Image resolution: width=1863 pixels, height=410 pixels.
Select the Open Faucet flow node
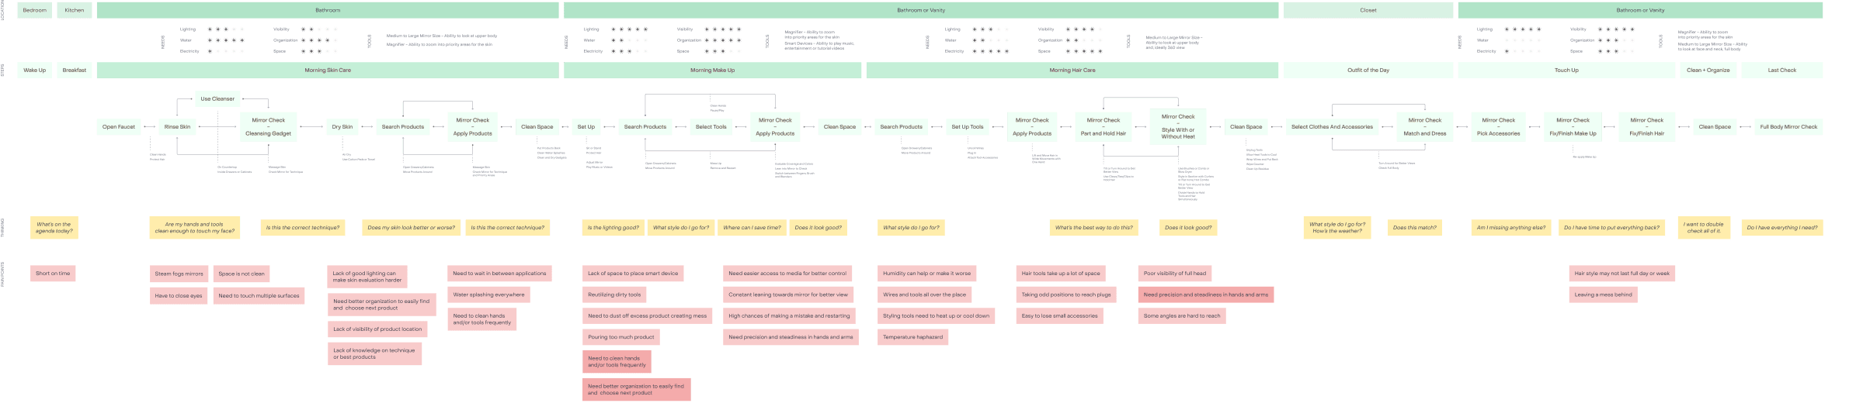119,126
